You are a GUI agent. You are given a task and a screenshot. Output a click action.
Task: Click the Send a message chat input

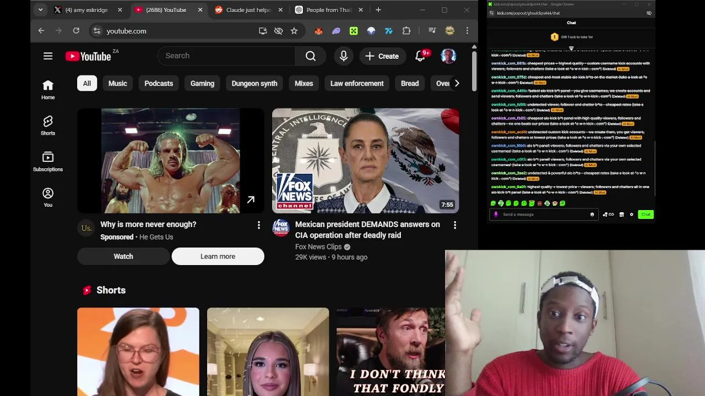[543, 215]
